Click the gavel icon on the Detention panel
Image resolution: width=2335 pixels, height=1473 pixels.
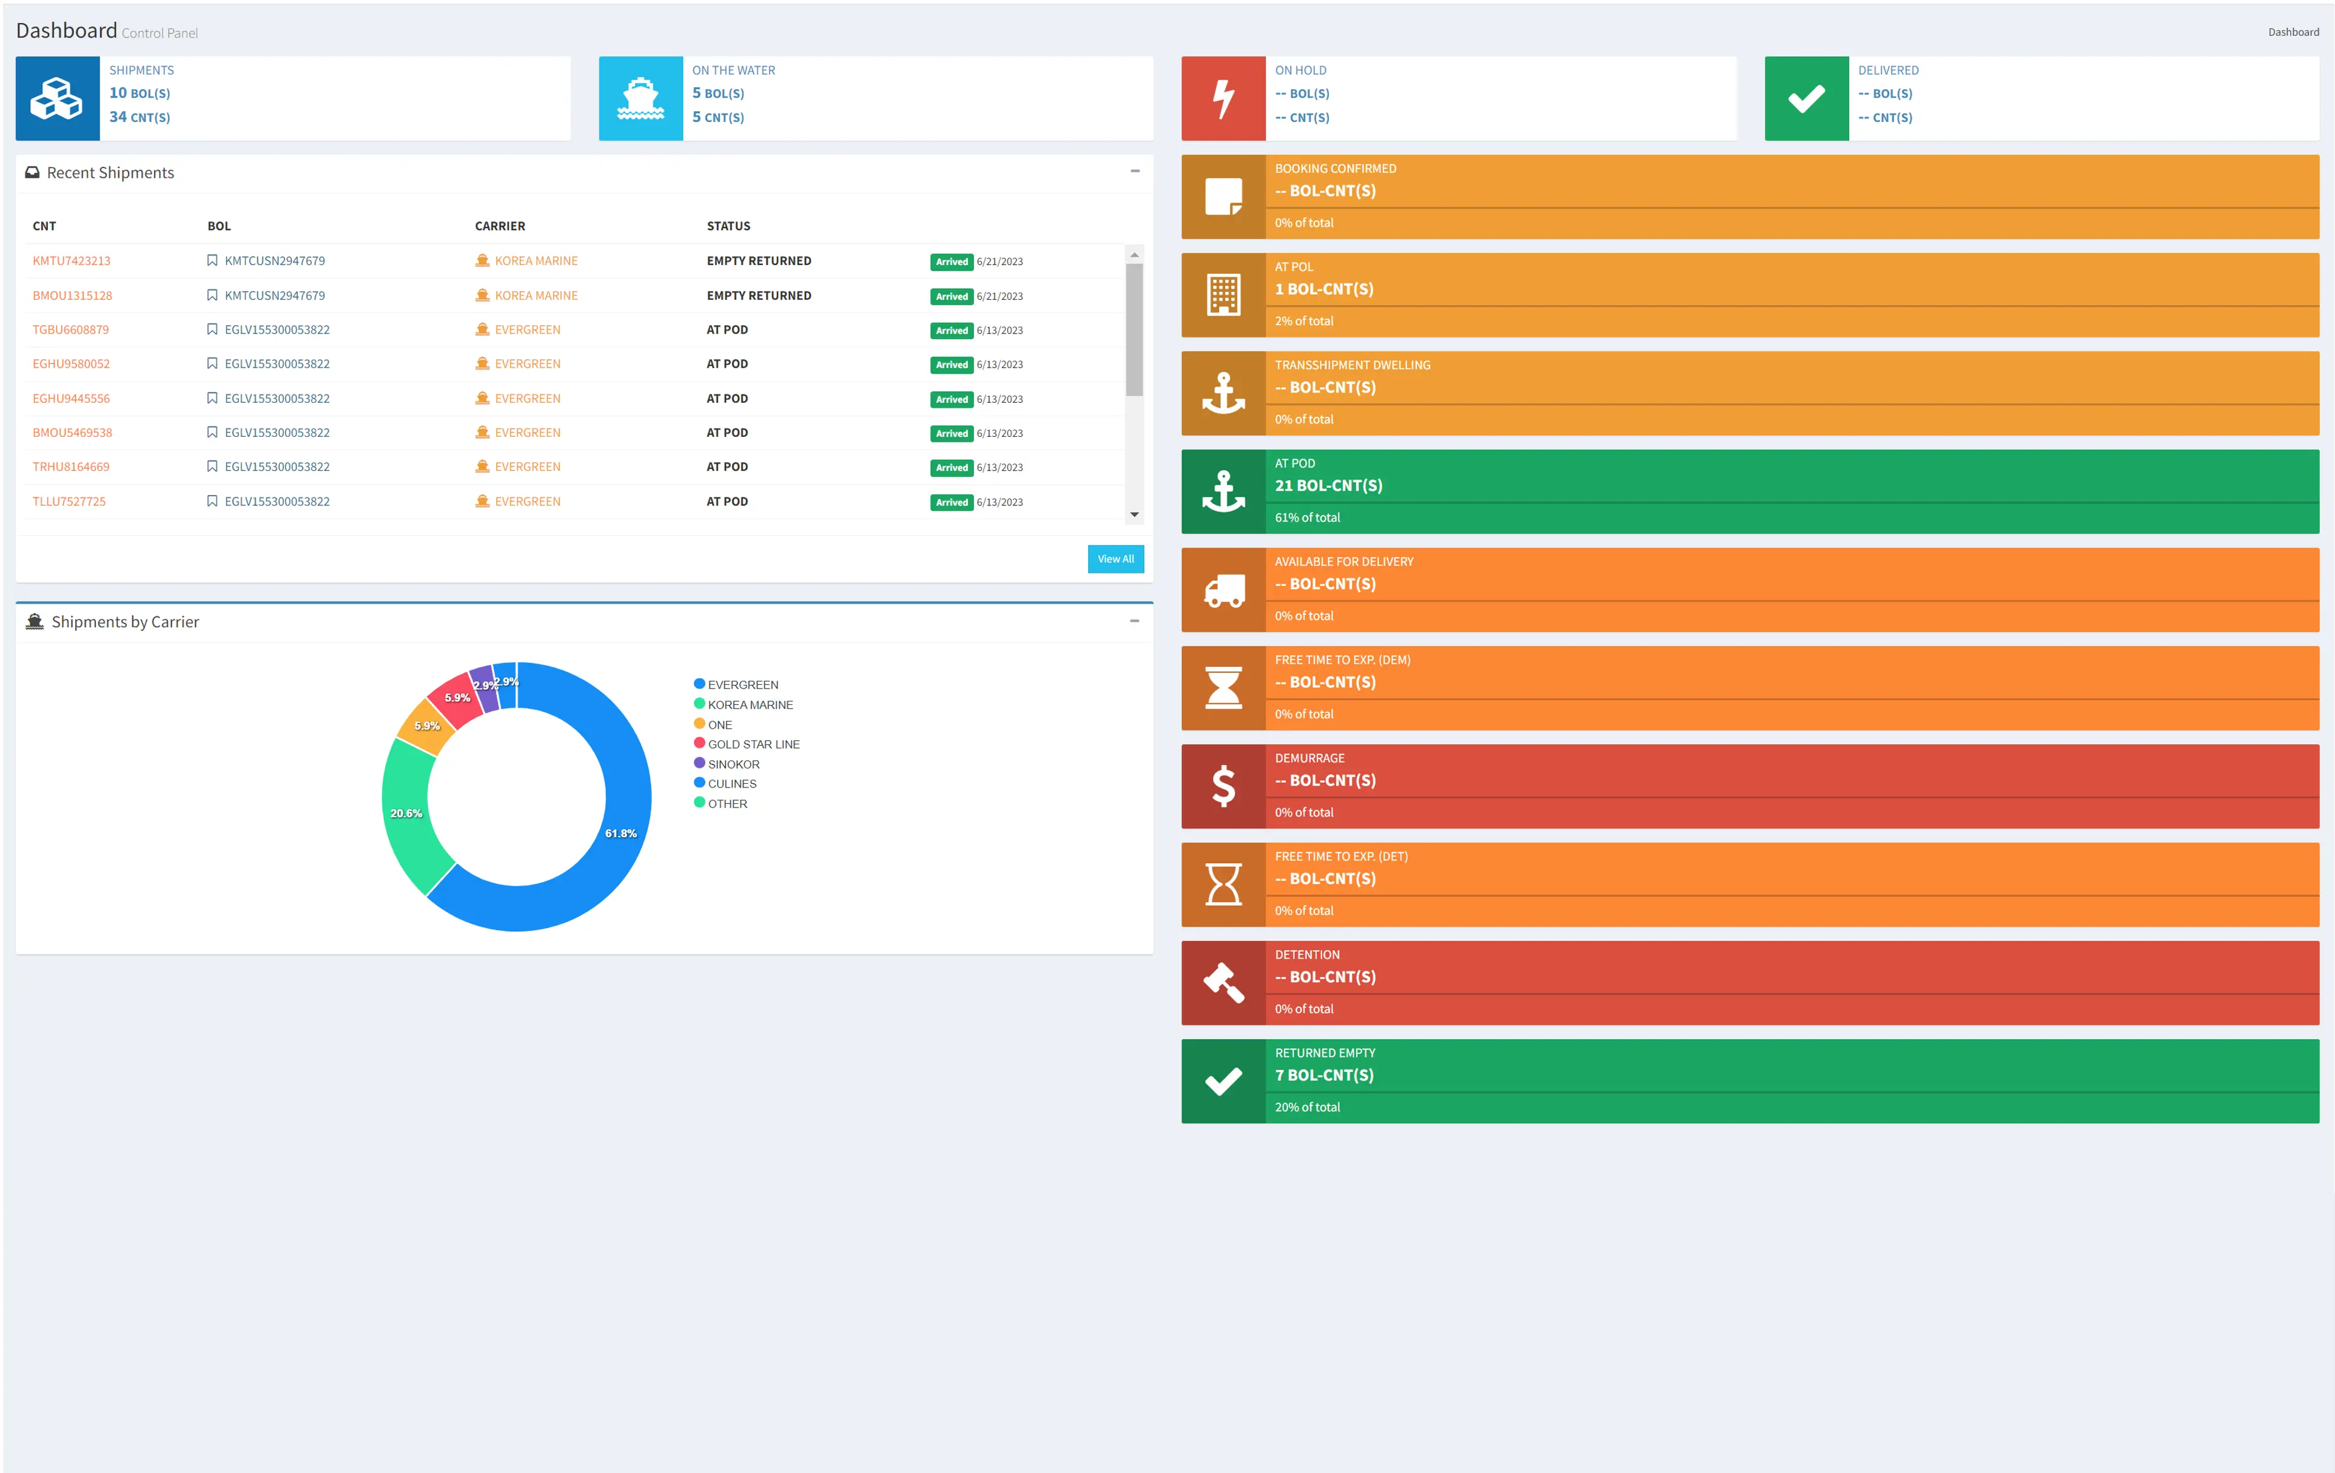point(1224,982)
